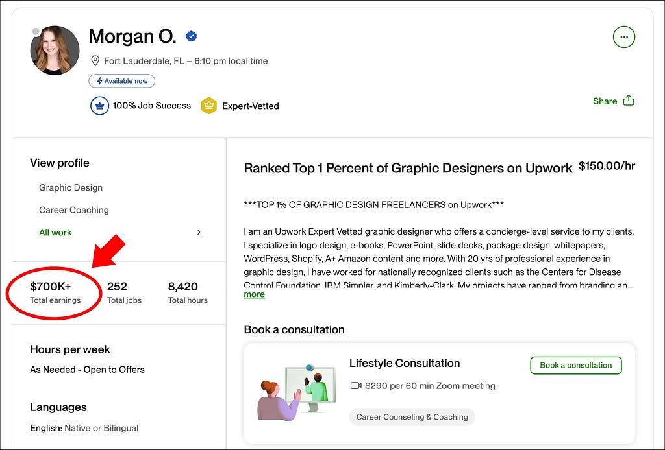This screenshot has width=665, height=450.
Task: Click the Lifestyle Consultation title
Action: 405,363
